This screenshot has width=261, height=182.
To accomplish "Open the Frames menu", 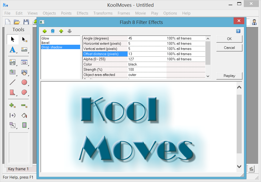I will (124, 13).
